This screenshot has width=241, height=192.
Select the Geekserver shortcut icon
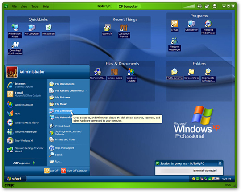(x=191, y=26)
